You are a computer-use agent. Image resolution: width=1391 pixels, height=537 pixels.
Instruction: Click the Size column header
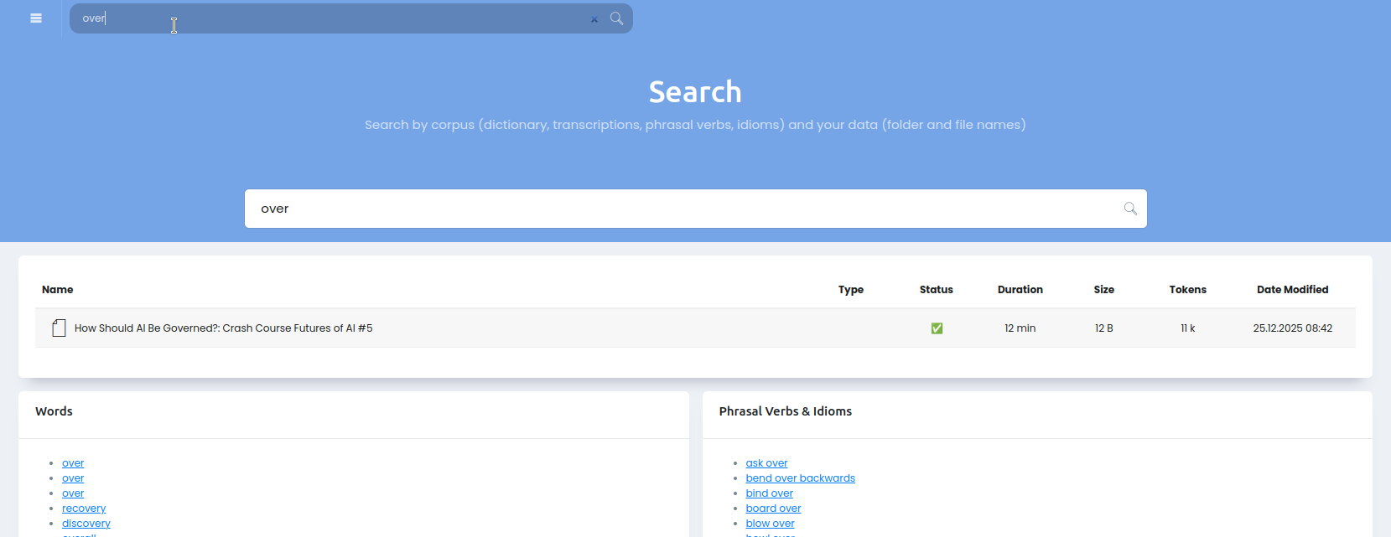[x=1103, y=290]
